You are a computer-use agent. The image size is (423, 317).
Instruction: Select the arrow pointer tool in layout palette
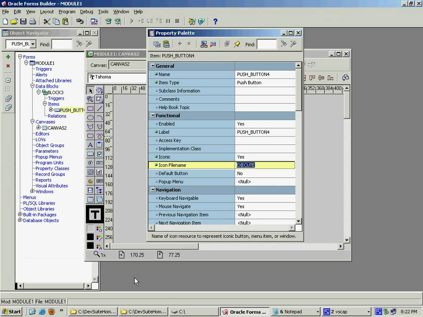coord(90,91)
